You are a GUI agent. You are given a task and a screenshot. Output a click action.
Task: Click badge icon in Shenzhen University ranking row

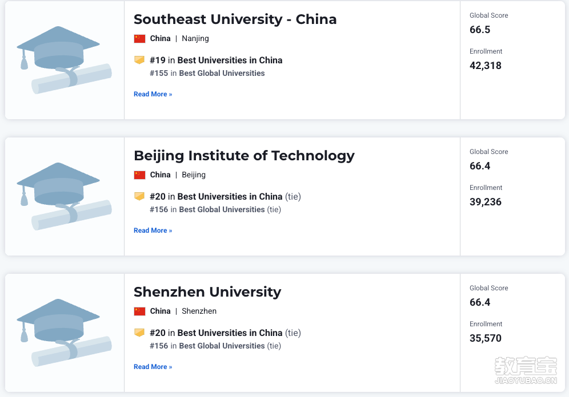139,332
